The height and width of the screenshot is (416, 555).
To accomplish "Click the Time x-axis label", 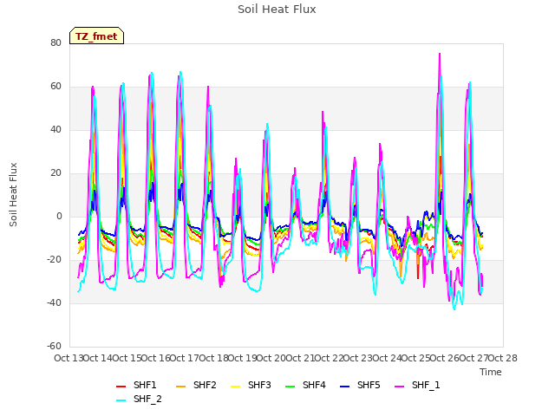I will click(x=491, y=372).
